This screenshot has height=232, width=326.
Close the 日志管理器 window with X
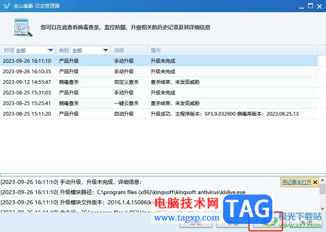319,7
